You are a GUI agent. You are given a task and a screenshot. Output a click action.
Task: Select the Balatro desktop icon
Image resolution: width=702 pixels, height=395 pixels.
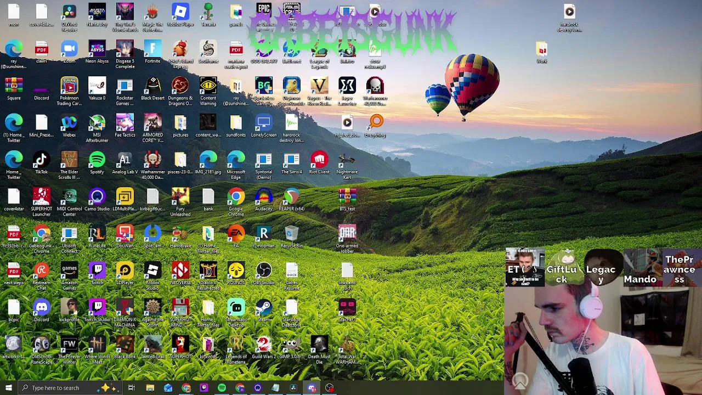pos(347,52)
